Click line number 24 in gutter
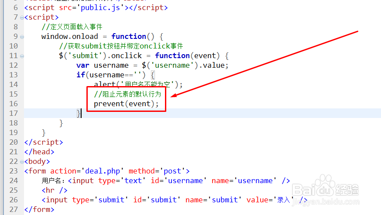Image resolution: width=381 pixels, height=215 pixels. click(14, 180)
